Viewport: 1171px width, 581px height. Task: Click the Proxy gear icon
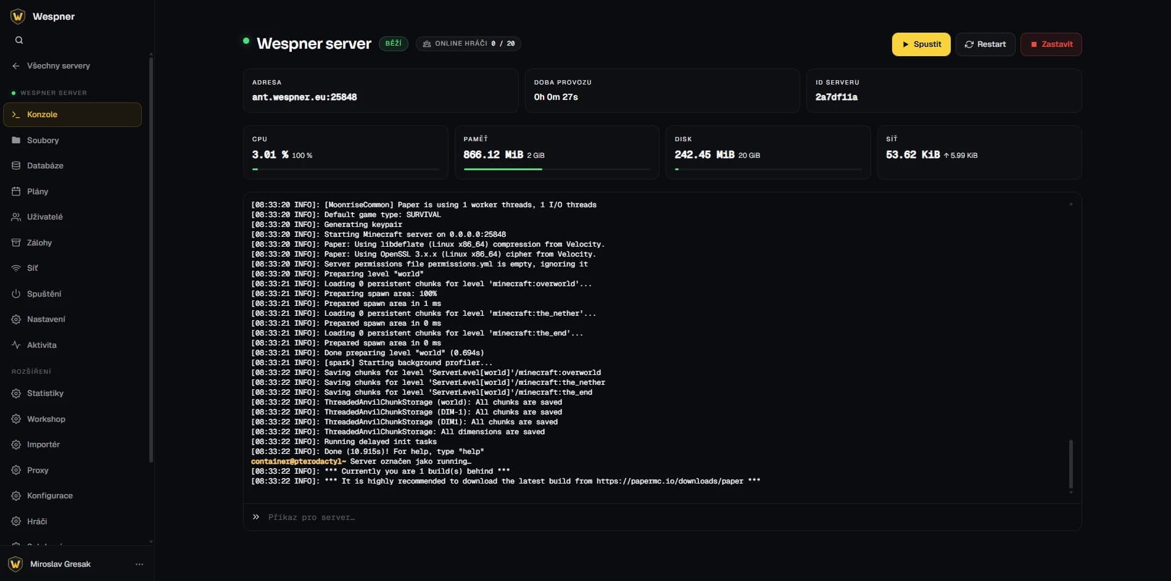(x=16, y=471)
